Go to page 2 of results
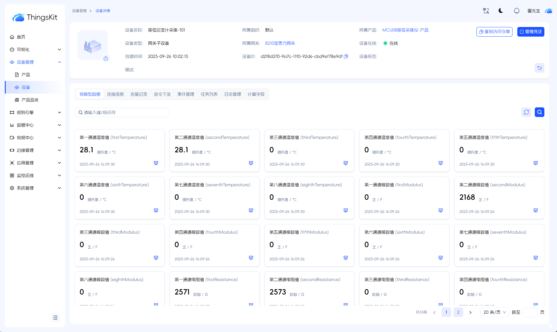557x332 pixels. point(458,312)
